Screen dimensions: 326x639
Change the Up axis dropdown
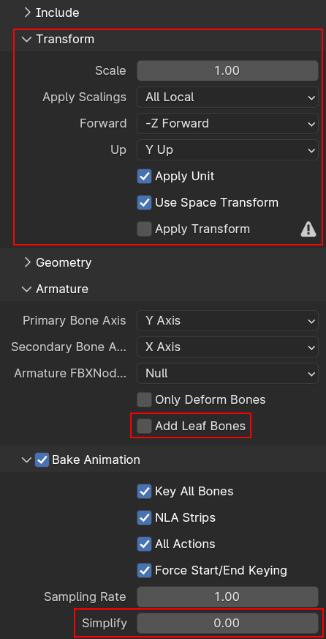coord(227,150)
